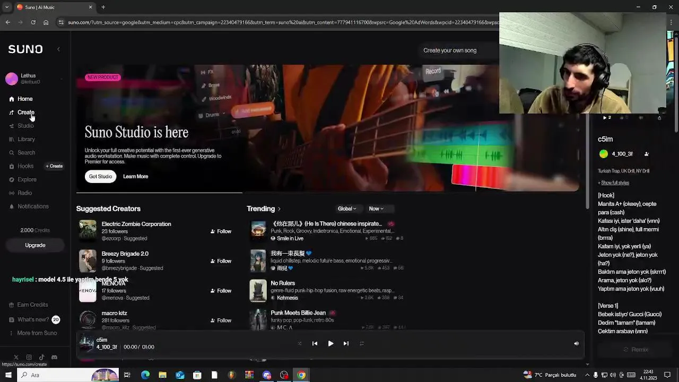The width and height of the screenshot is (679, 382).
Task: Go to the browser home page
Action: tap(46, 22)
